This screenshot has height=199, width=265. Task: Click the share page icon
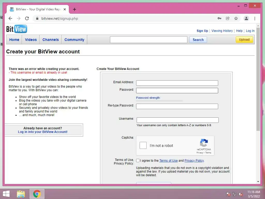[228, 18]
